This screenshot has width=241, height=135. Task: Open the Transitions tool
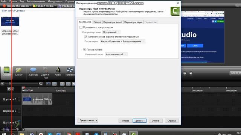click(x=70, y=72)
